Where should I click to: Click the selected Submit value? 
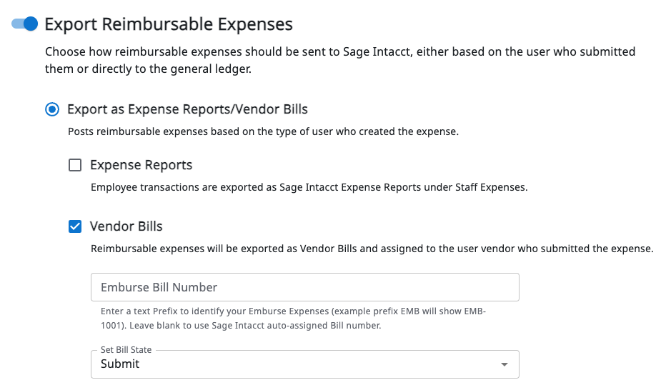pos(120,364)
